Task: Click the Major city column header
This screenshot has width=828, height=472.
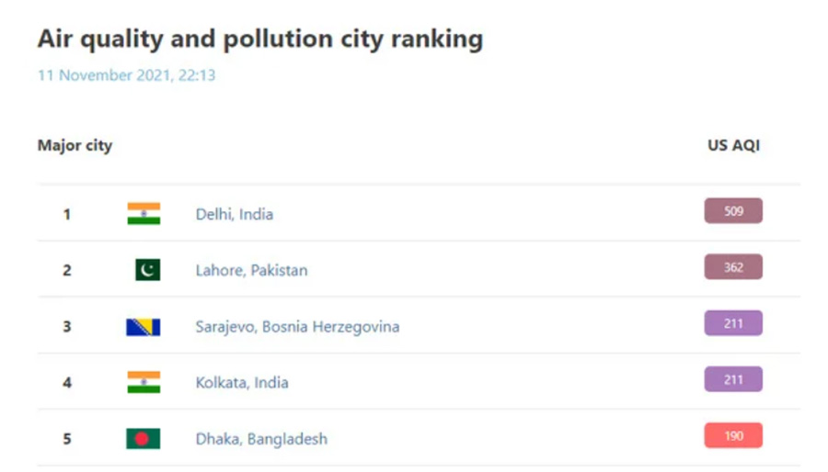Action: pyautogui.click(x=75, y=145)
